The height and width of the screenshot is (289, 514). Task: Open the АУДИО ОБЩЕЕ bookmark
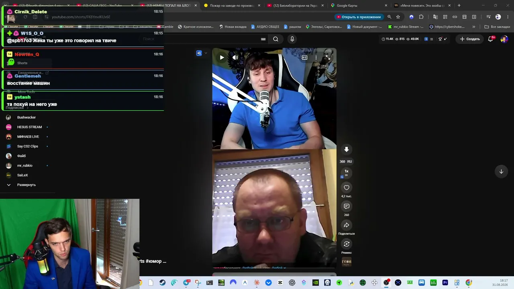[x=265, y=27]
